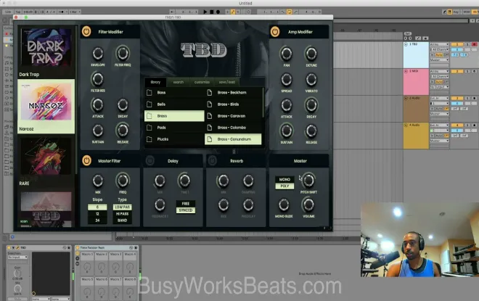
Task: Open the 1 Bar quantization dropdown
Action: click(x=75, y=12)
